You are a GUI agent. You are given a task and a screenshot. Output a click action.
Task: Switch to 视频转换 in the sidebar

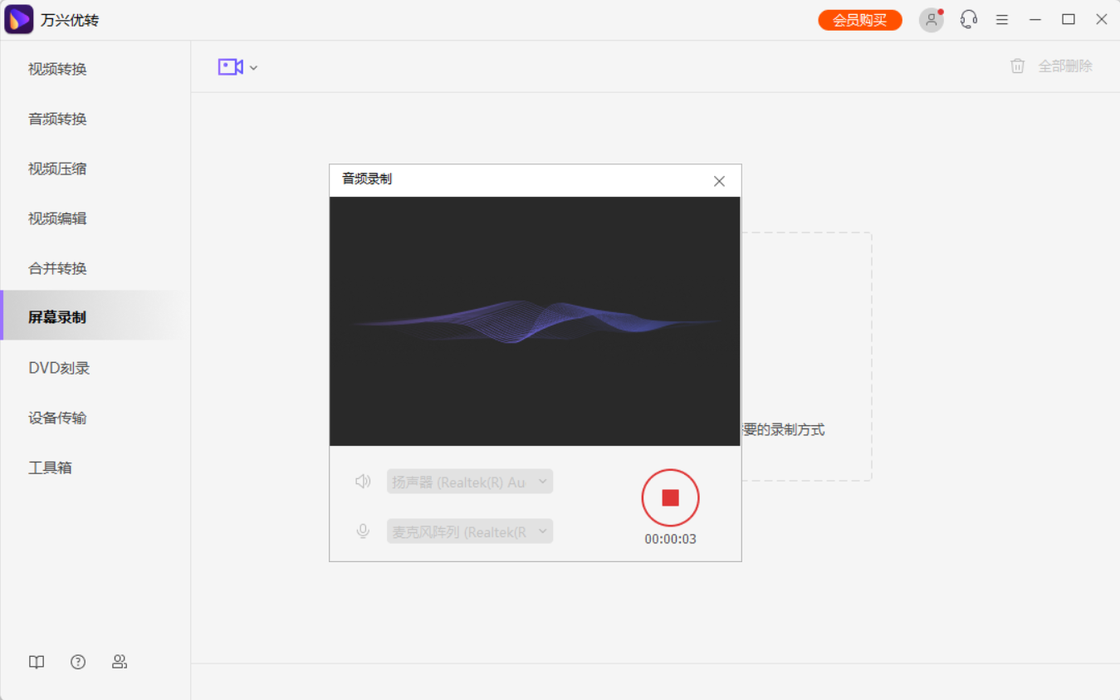[56, 69]
